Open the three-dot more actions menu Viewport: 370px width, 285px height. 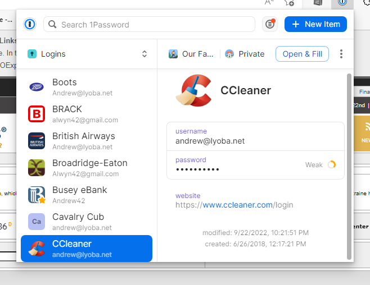click(341, 54)
